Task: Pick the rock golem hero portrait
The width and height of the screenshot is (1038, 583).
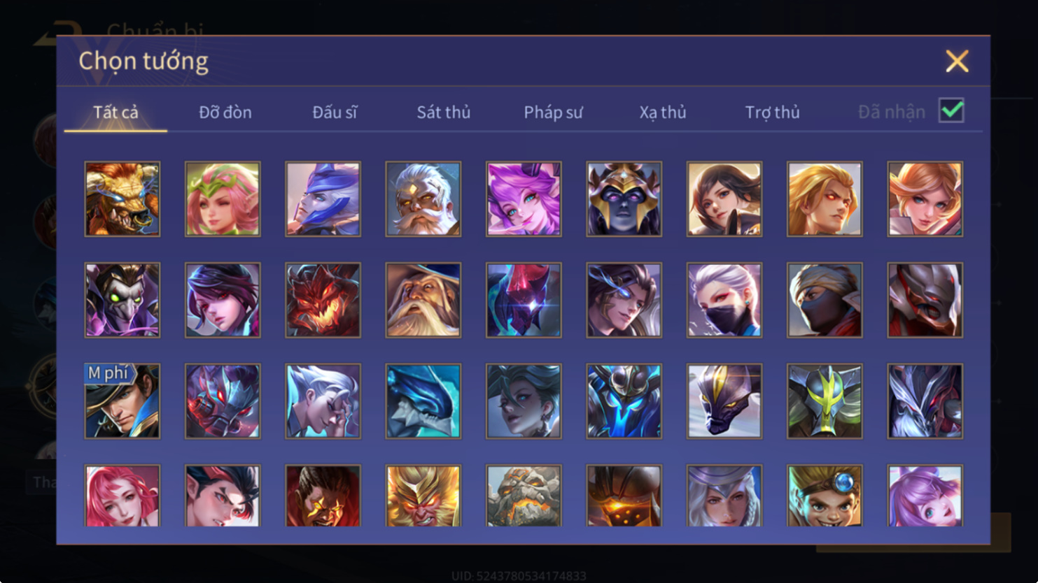Action: pyautogui.click(x=524, y=496)
